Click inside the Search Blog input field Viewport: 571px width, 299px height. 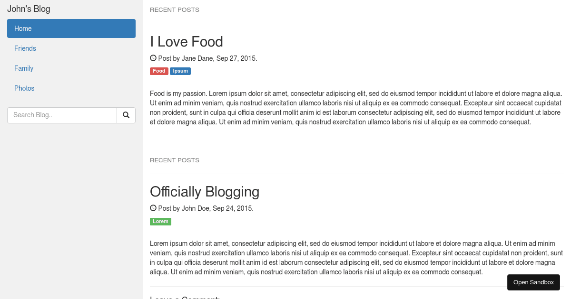[x=62, y=115]
